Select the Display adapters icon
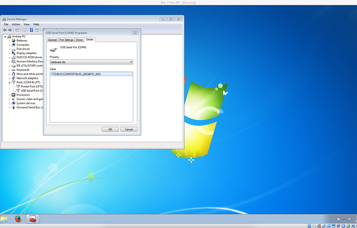The image size is (357, 228). 13,53
